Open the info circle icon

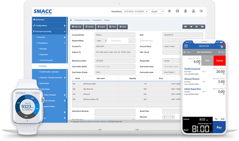click(177, 11)
